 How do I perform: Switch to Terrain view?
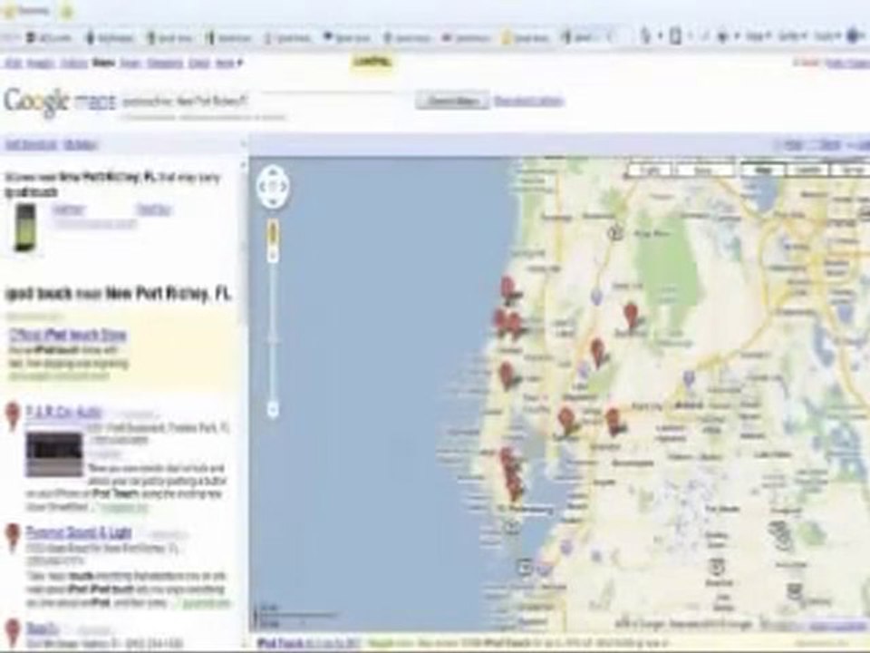[x=851, y=170]
